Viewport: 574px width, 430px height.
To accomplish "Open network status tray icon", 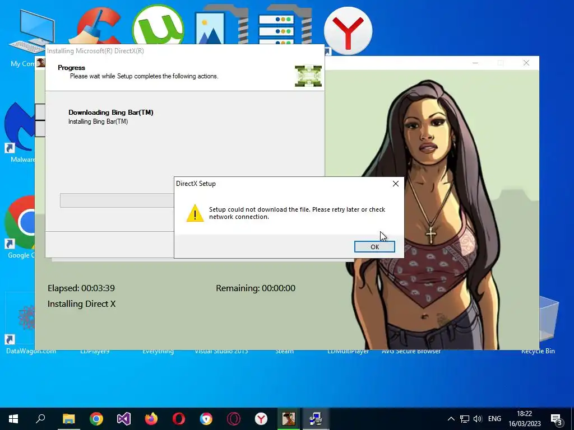I will pos(465,419).
